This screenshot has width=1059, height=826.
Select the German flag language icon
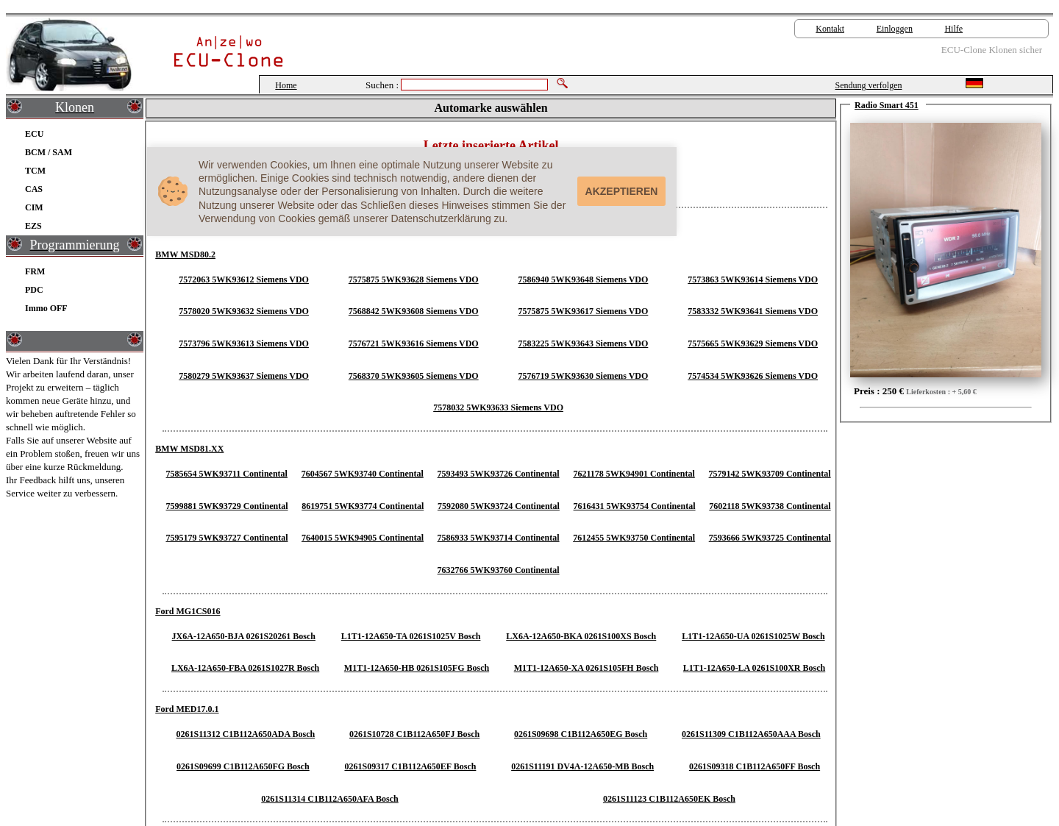pos(974,83)
